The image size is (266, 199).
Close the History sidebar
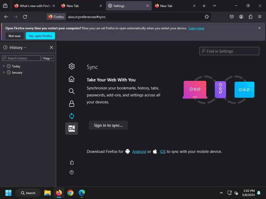coord(51,48)
